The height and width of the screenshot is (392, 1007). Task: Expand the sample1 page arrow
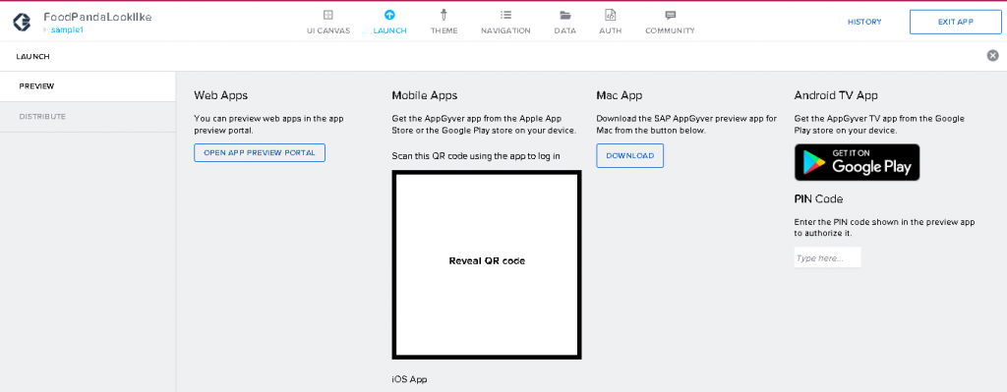point(45,29)
